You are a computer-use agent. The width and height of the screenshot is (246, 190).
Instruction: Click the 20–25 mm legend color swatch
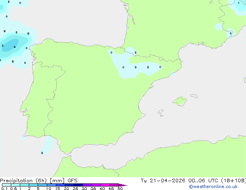click(x=69, y=185)
